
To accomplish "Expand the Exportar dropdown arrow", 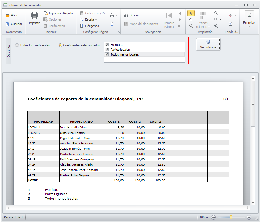I will [x=249, y=26].
